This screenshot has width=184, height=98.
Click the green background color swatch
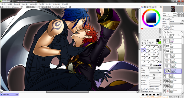160,42
